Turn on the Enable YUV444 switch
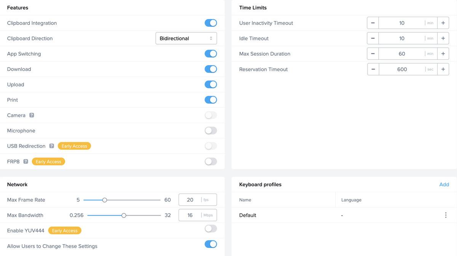The image size is (457, 256). 211,229
